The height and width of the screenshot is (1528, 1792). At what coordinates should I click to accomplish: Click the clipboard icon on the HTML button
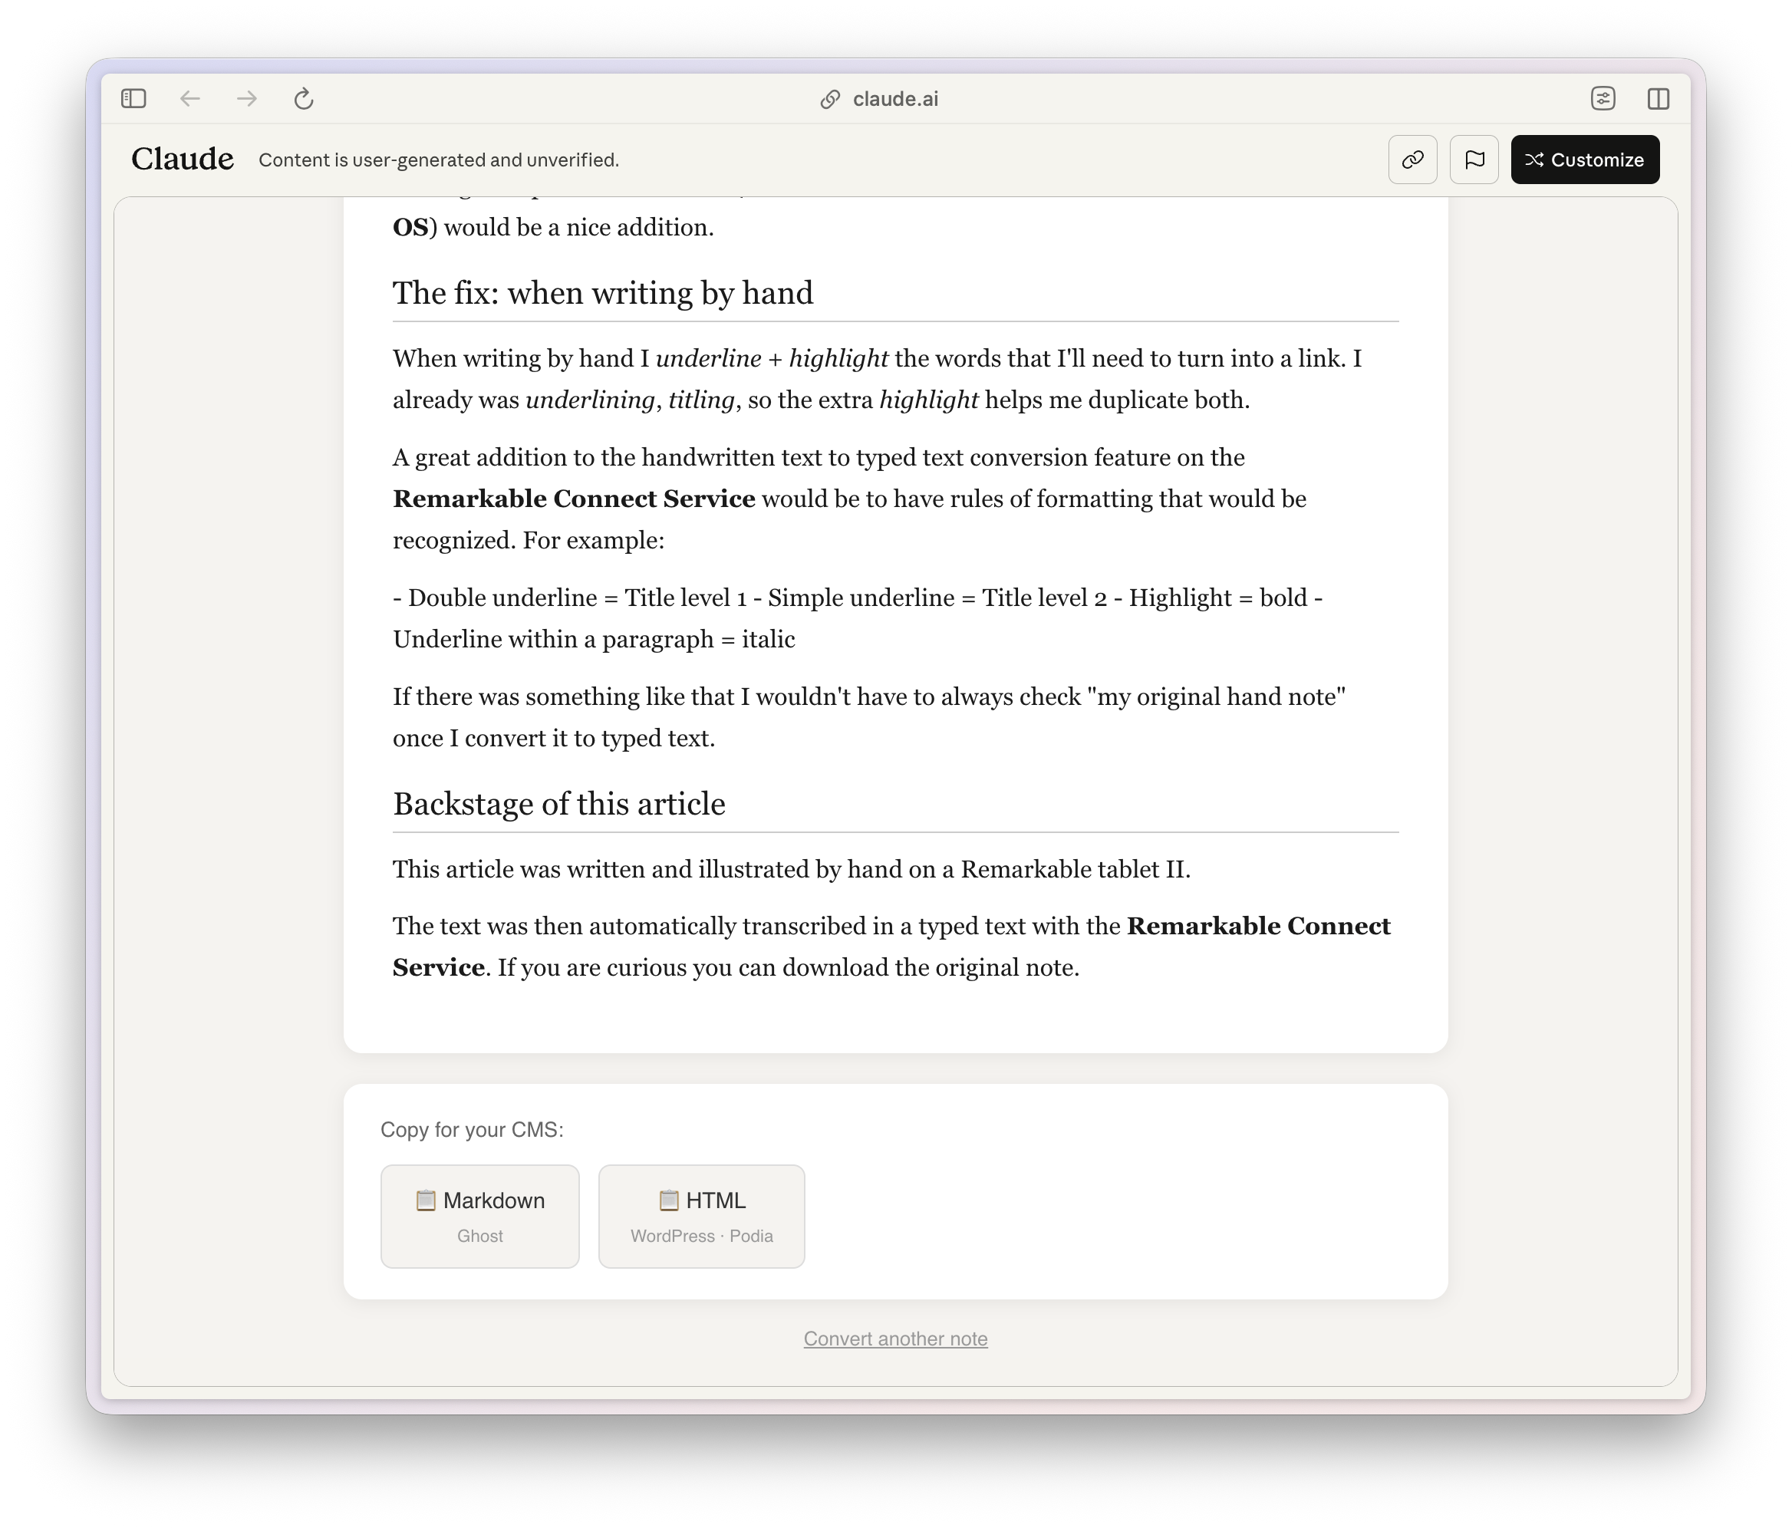(668, 1200)
